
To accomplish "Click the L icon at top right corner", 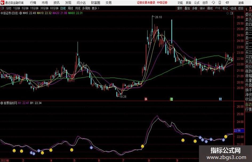I will coord(247,9).
